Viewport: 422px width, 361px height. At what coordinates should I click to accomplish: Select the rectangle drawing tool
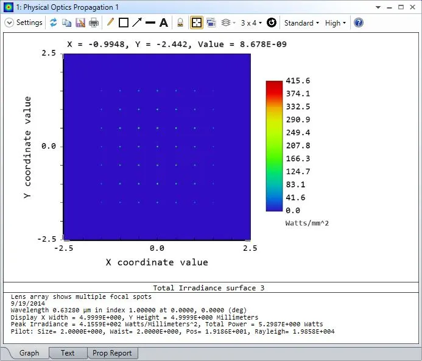pos(124,23)
